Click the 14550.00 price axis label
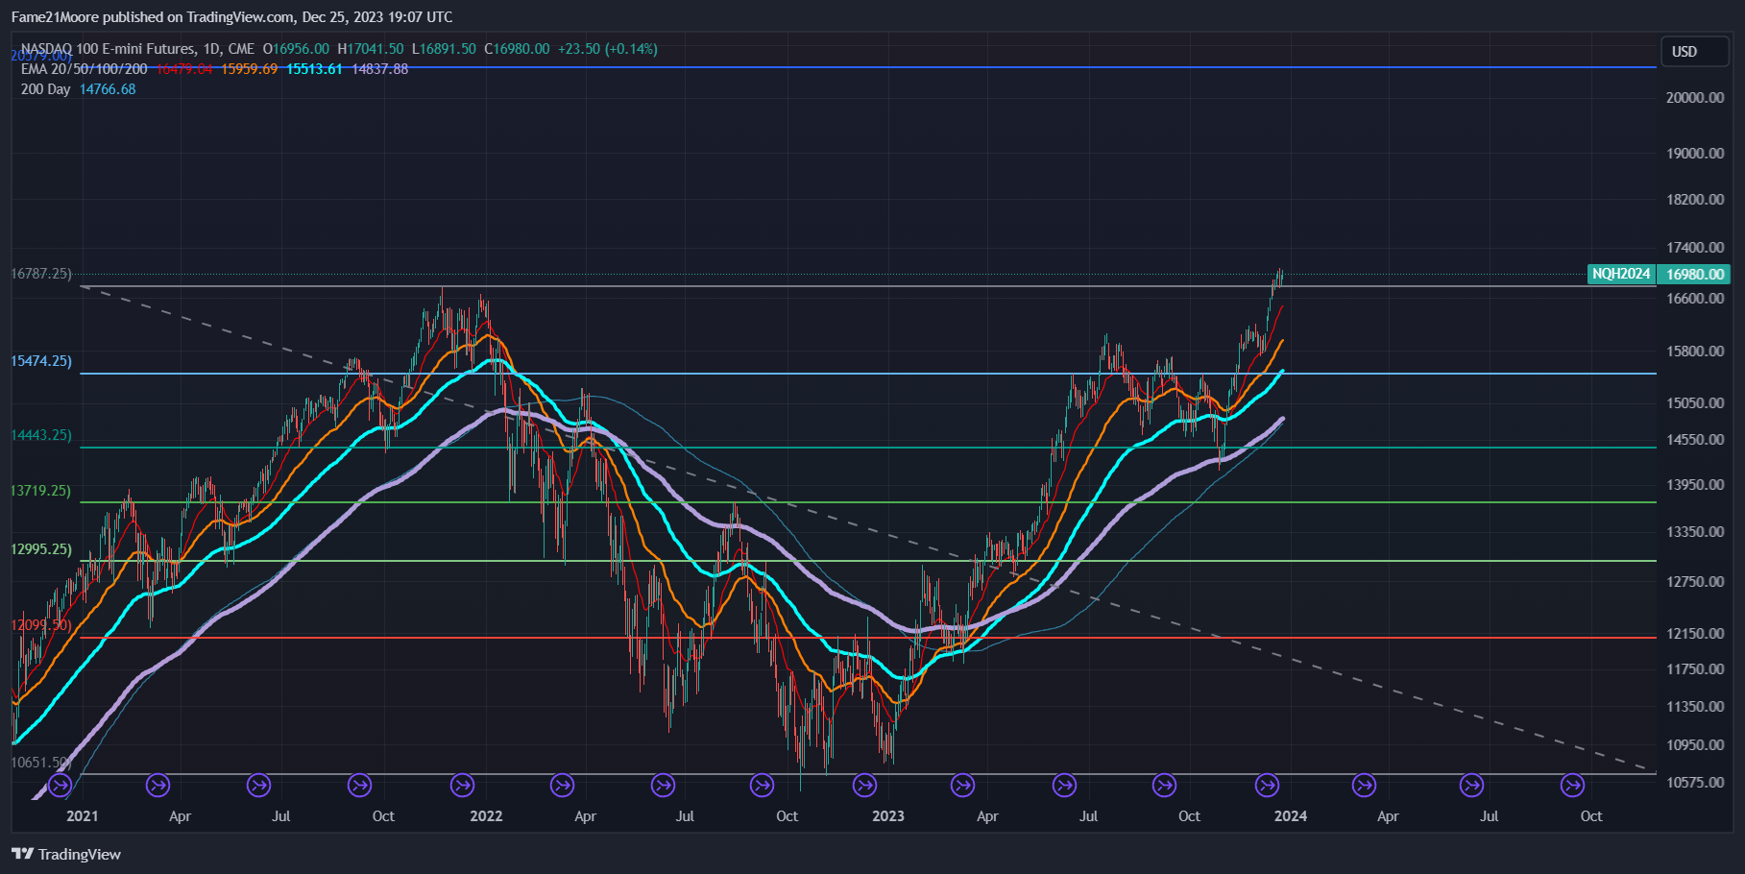1745x874 pixels. [1695, 440]
